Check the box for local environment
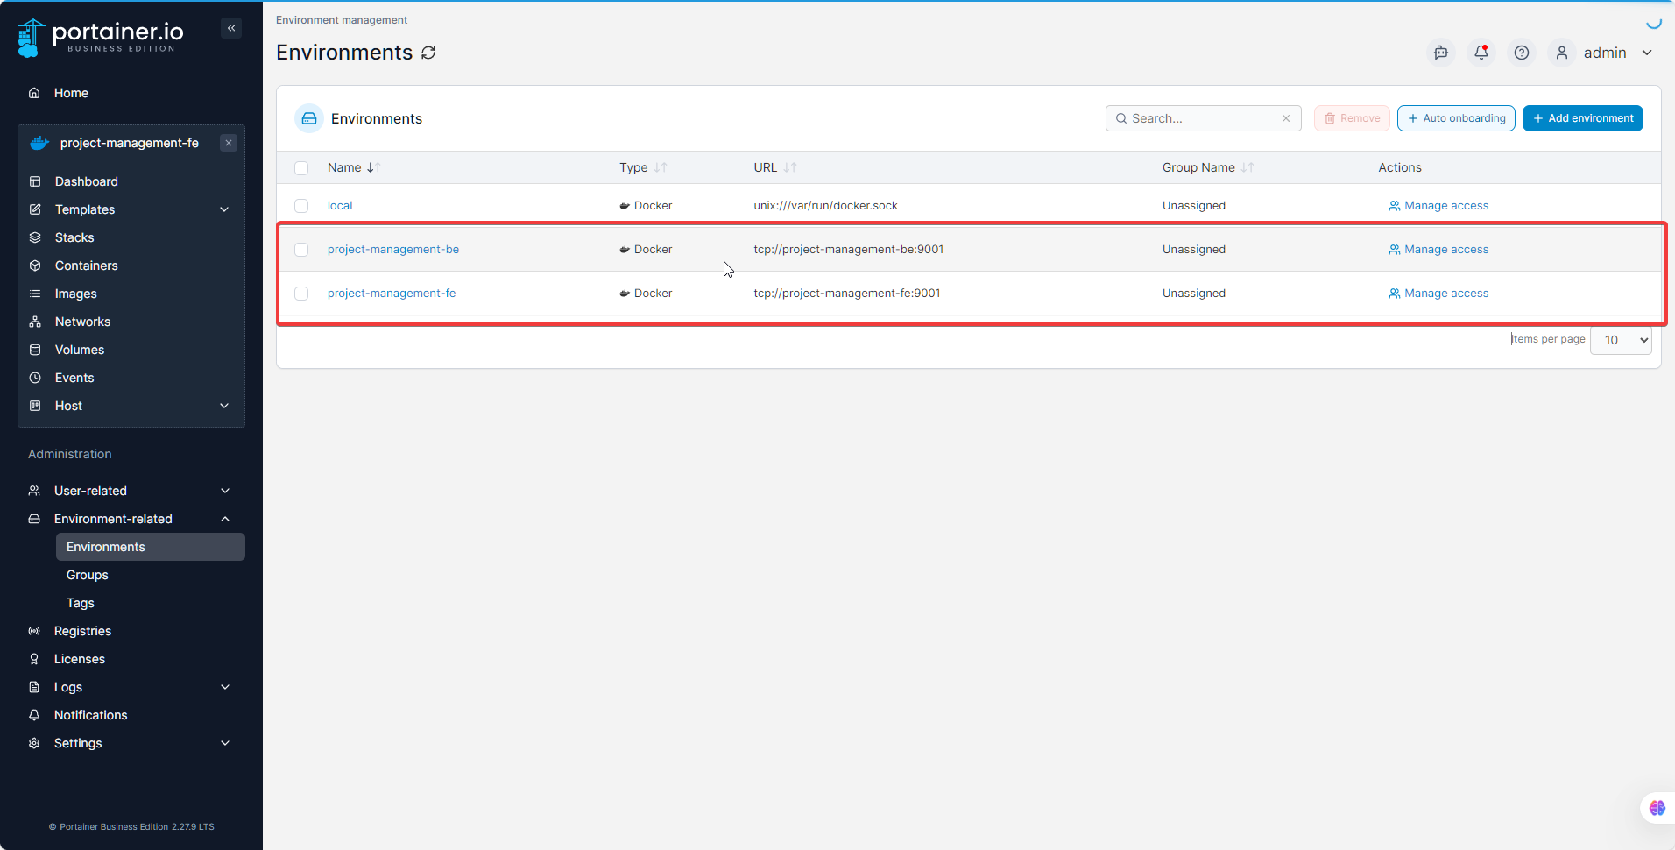This screenshot has width=1675, height=850. (x=301, y=206)
